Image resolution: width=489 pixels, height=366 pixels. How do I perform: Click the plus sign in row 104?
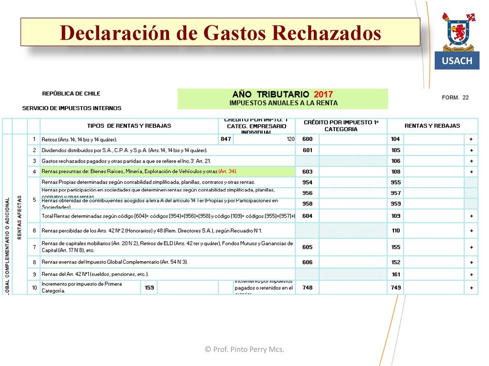(x=471, y=139)
